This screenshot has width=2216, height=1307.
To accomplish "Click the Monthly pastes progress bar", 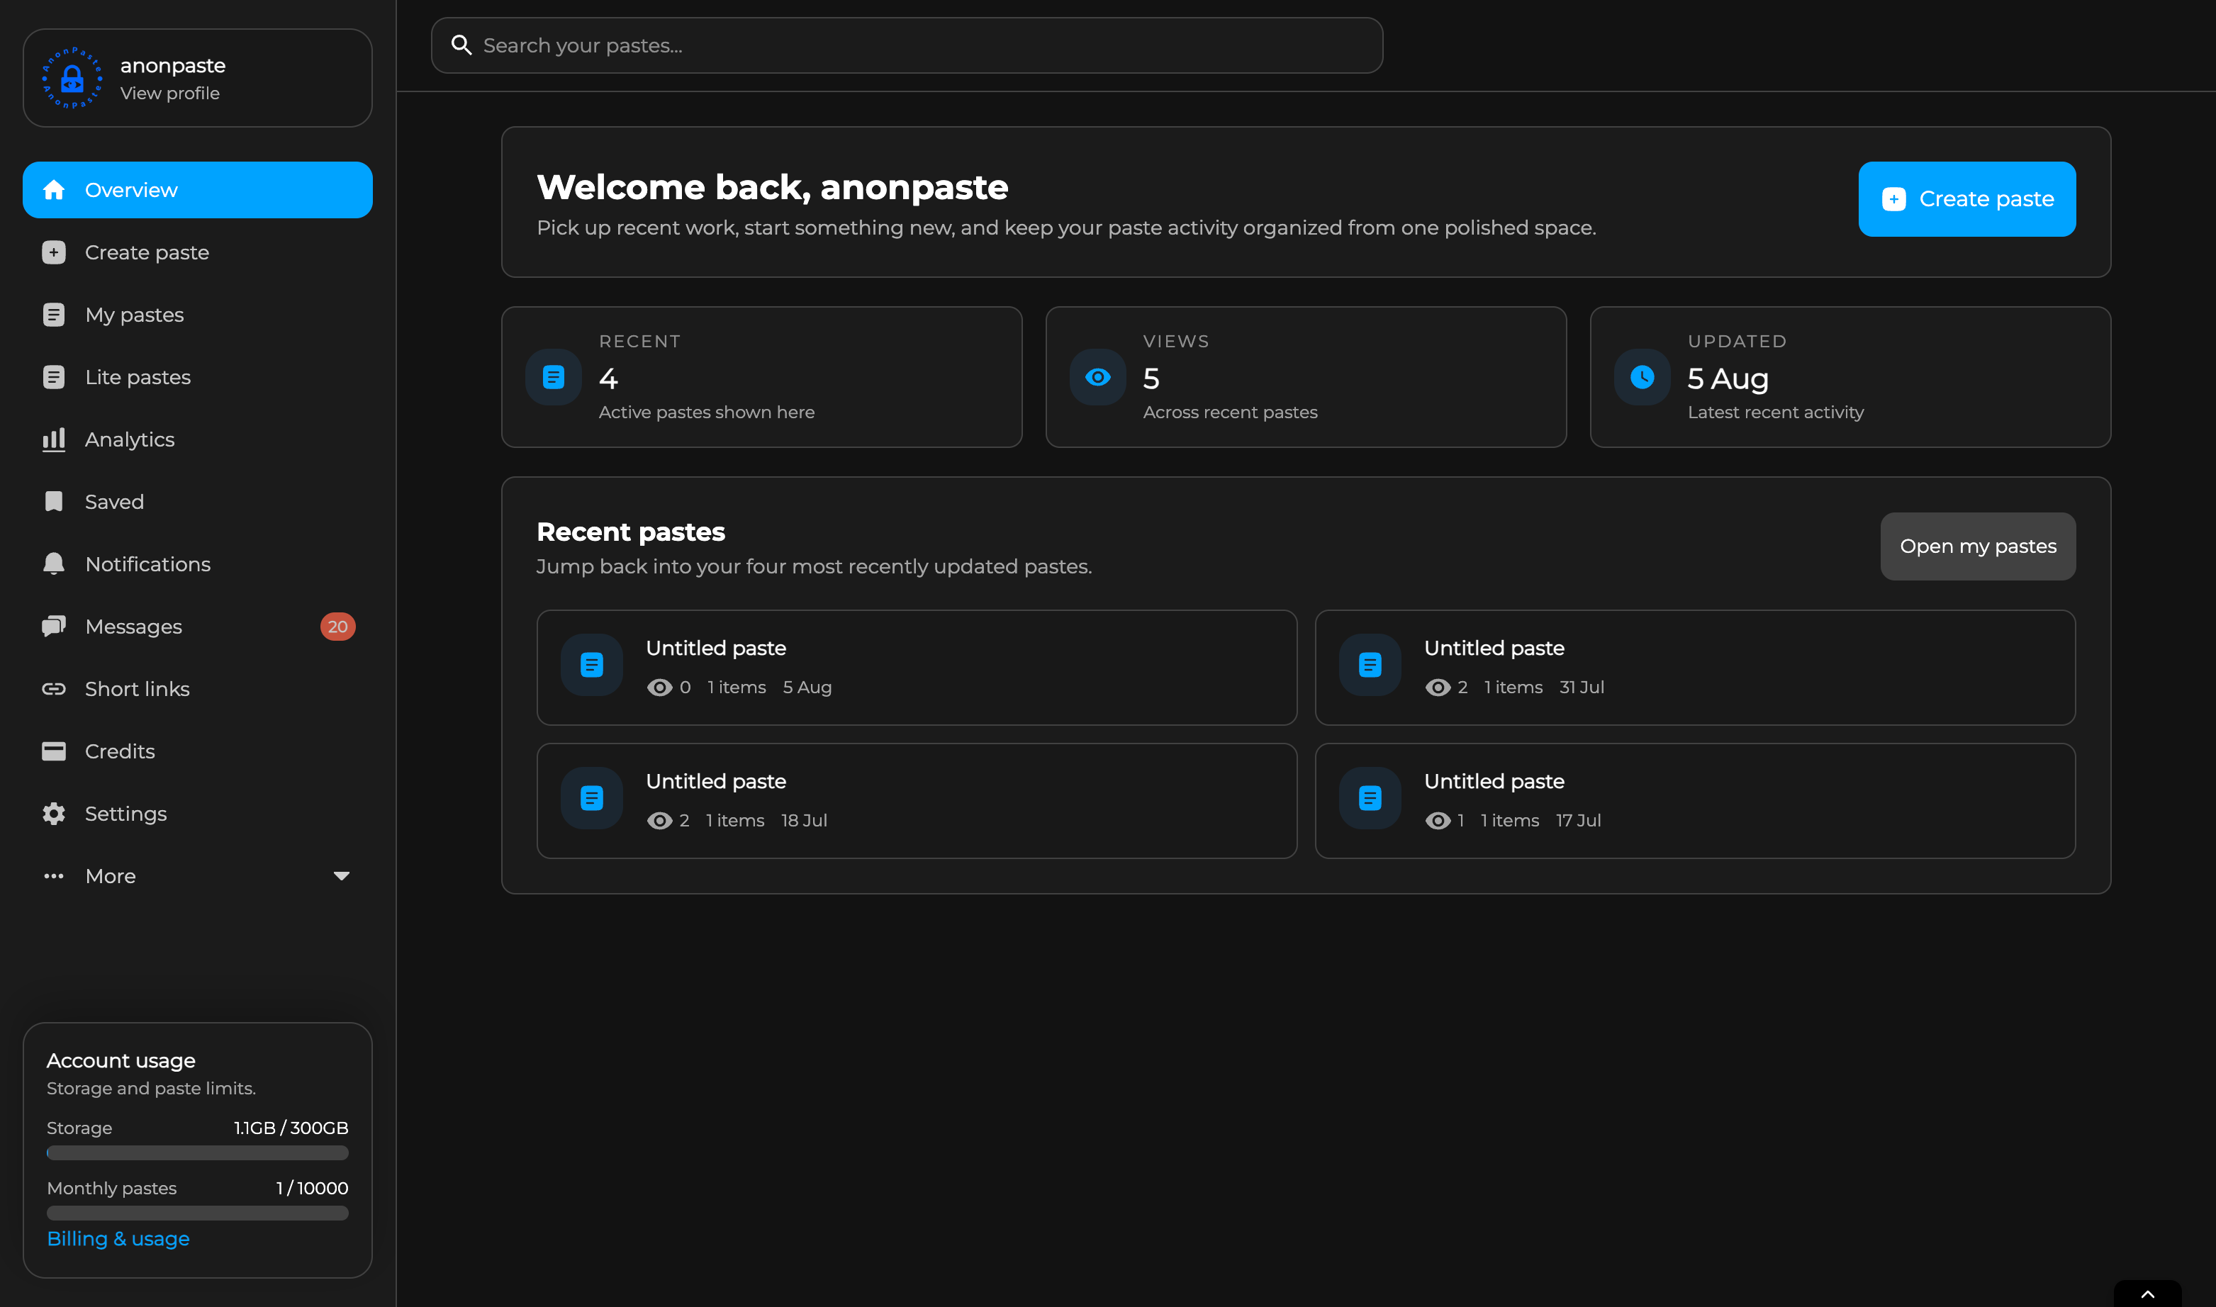I will (x=197, y=1213).
